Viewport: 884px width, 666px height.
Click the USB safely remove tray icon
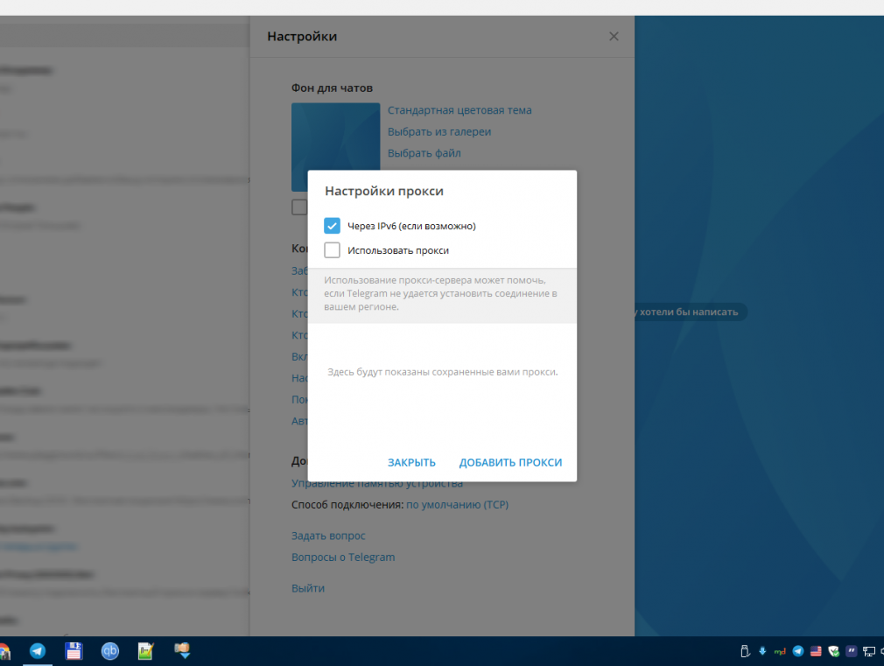(745, 651)
